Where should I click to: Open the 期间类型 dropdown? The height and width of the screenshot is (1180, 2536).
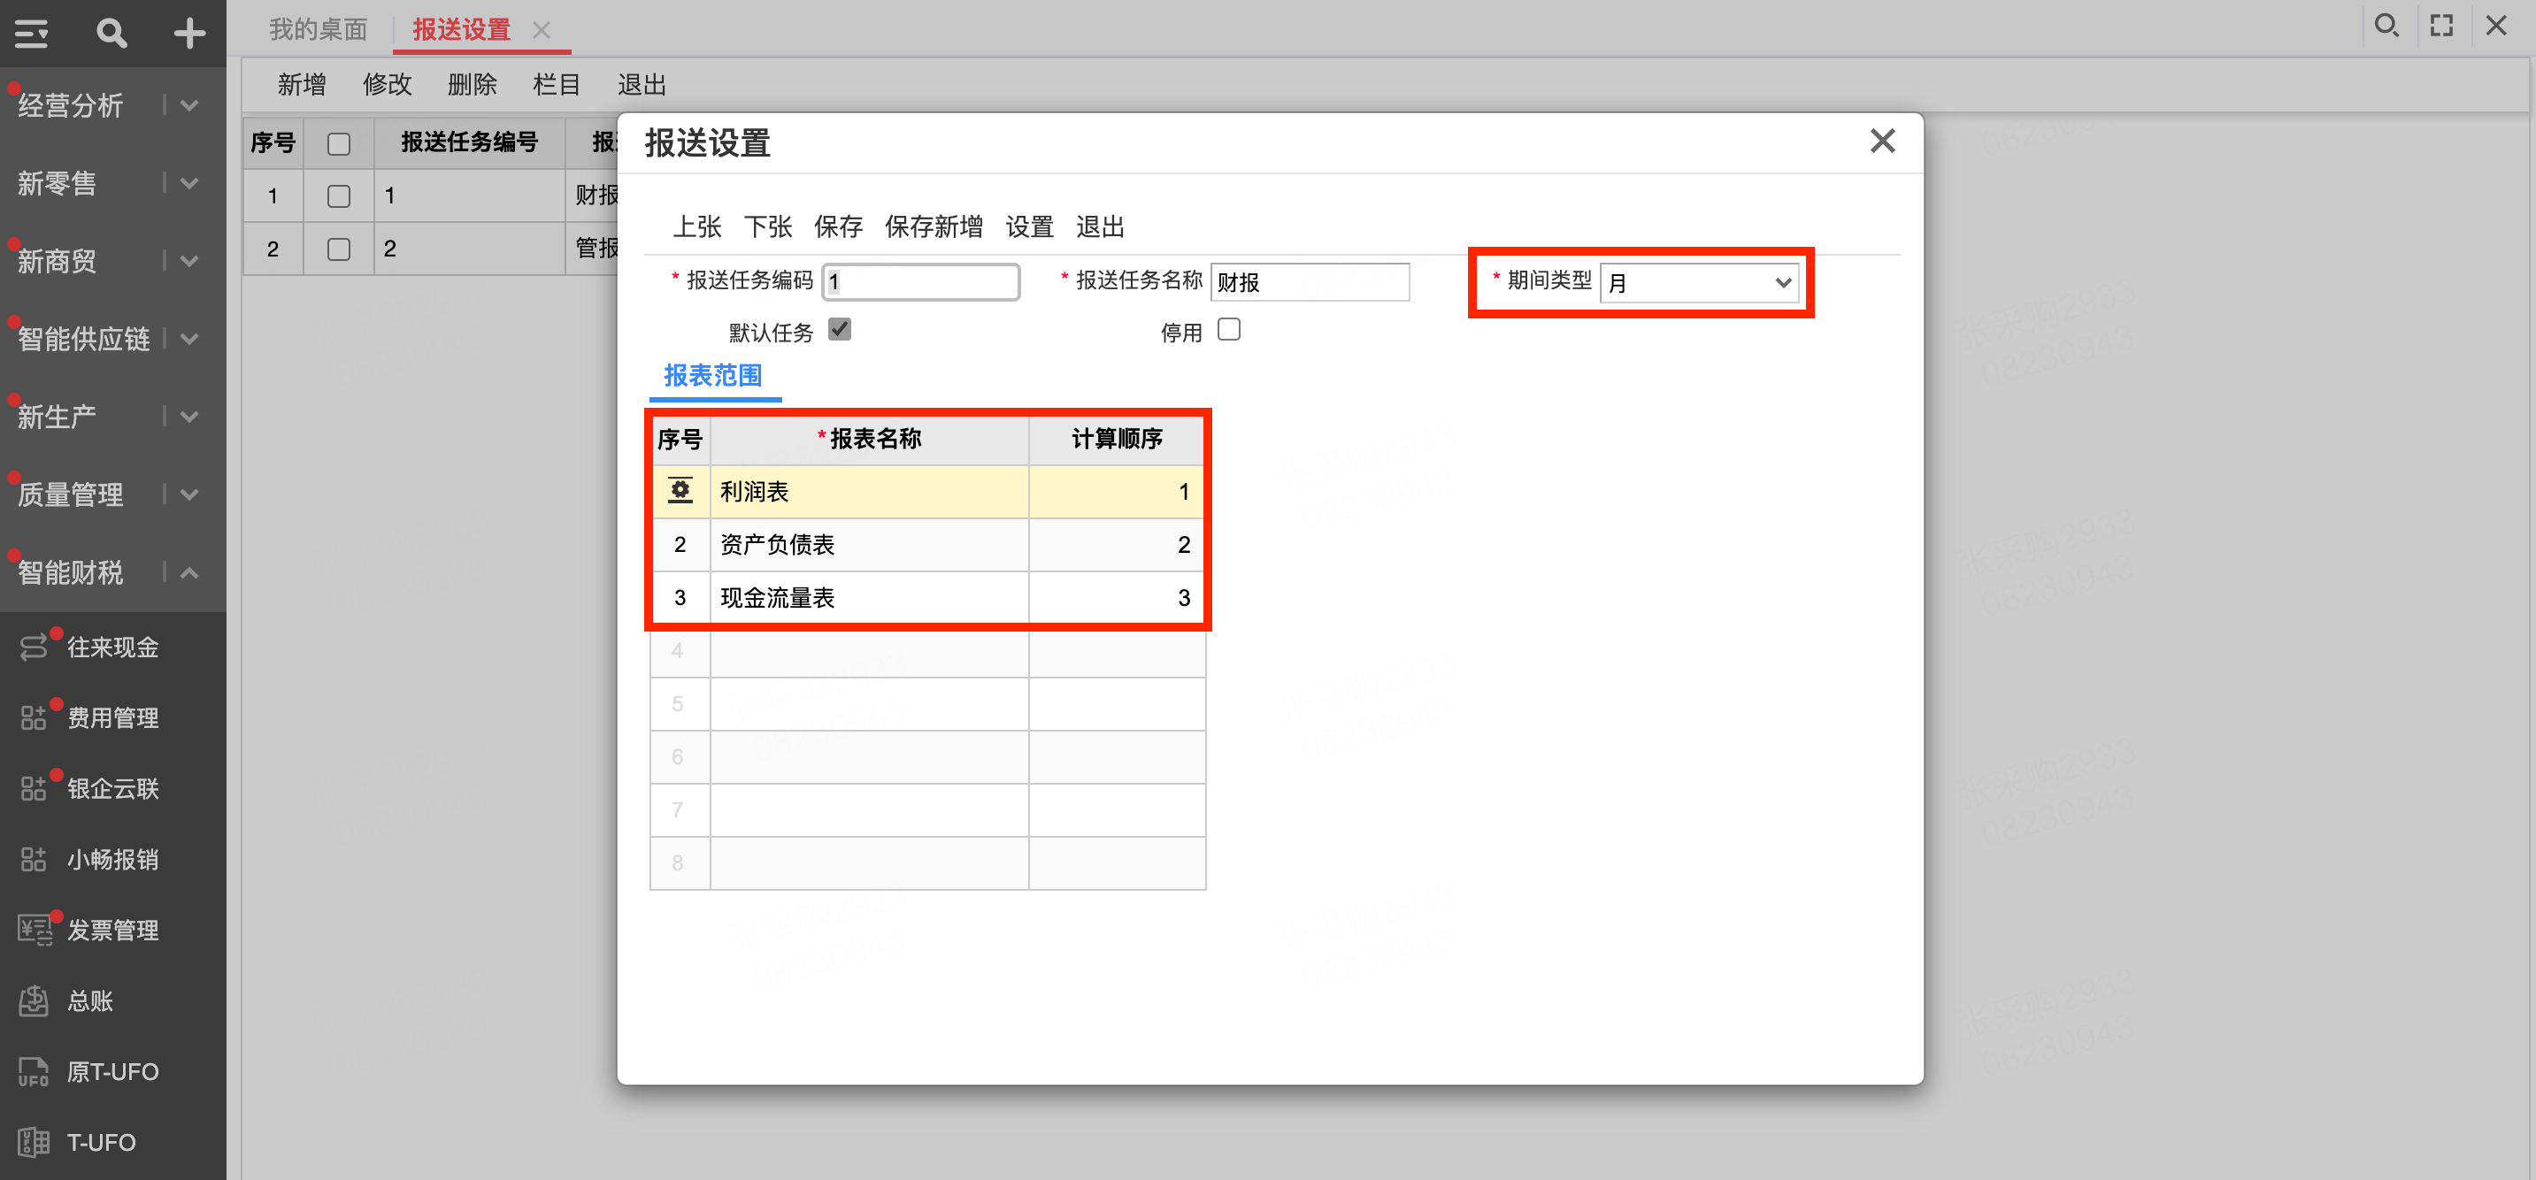coord(1698,283)
